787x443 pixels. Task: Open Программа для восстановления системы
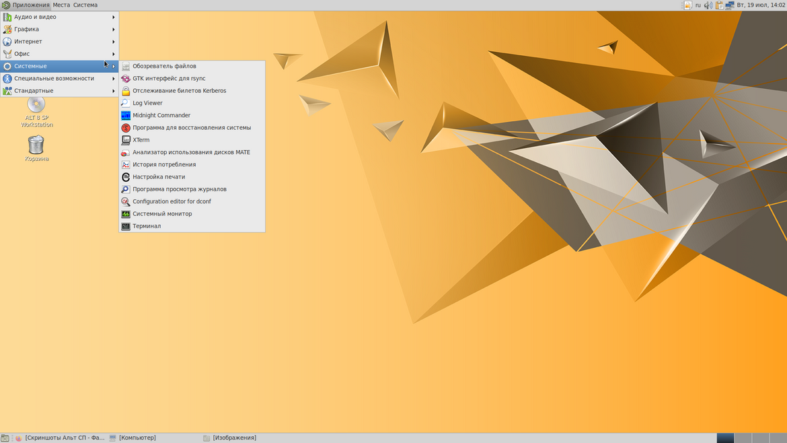tap(192, 127)
